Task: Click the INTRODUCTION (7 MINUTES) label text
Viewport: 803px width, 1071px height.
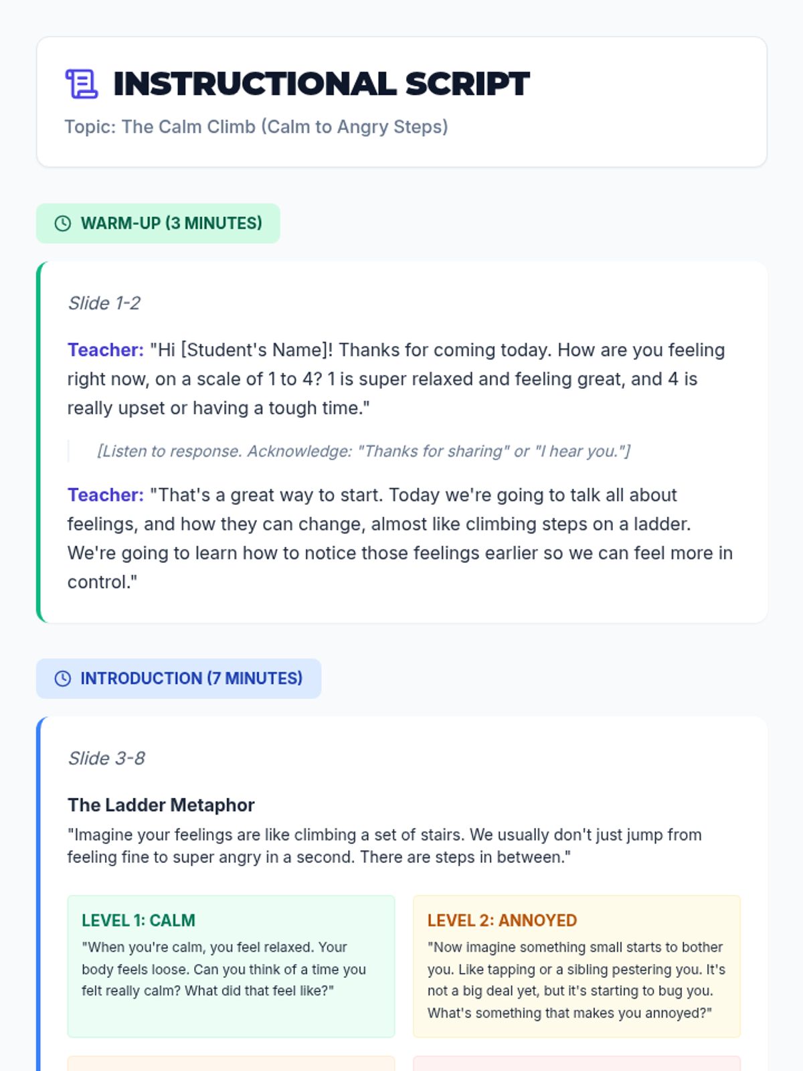Action: click(191, 679)
